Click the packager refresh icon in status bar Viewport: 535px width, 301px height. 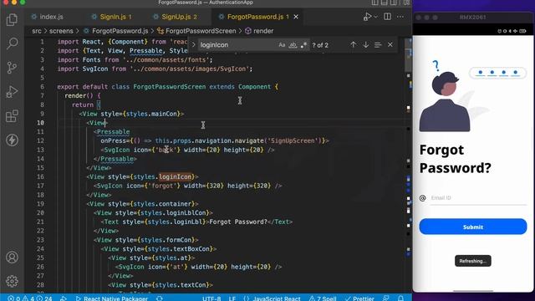tap(159, 298)
